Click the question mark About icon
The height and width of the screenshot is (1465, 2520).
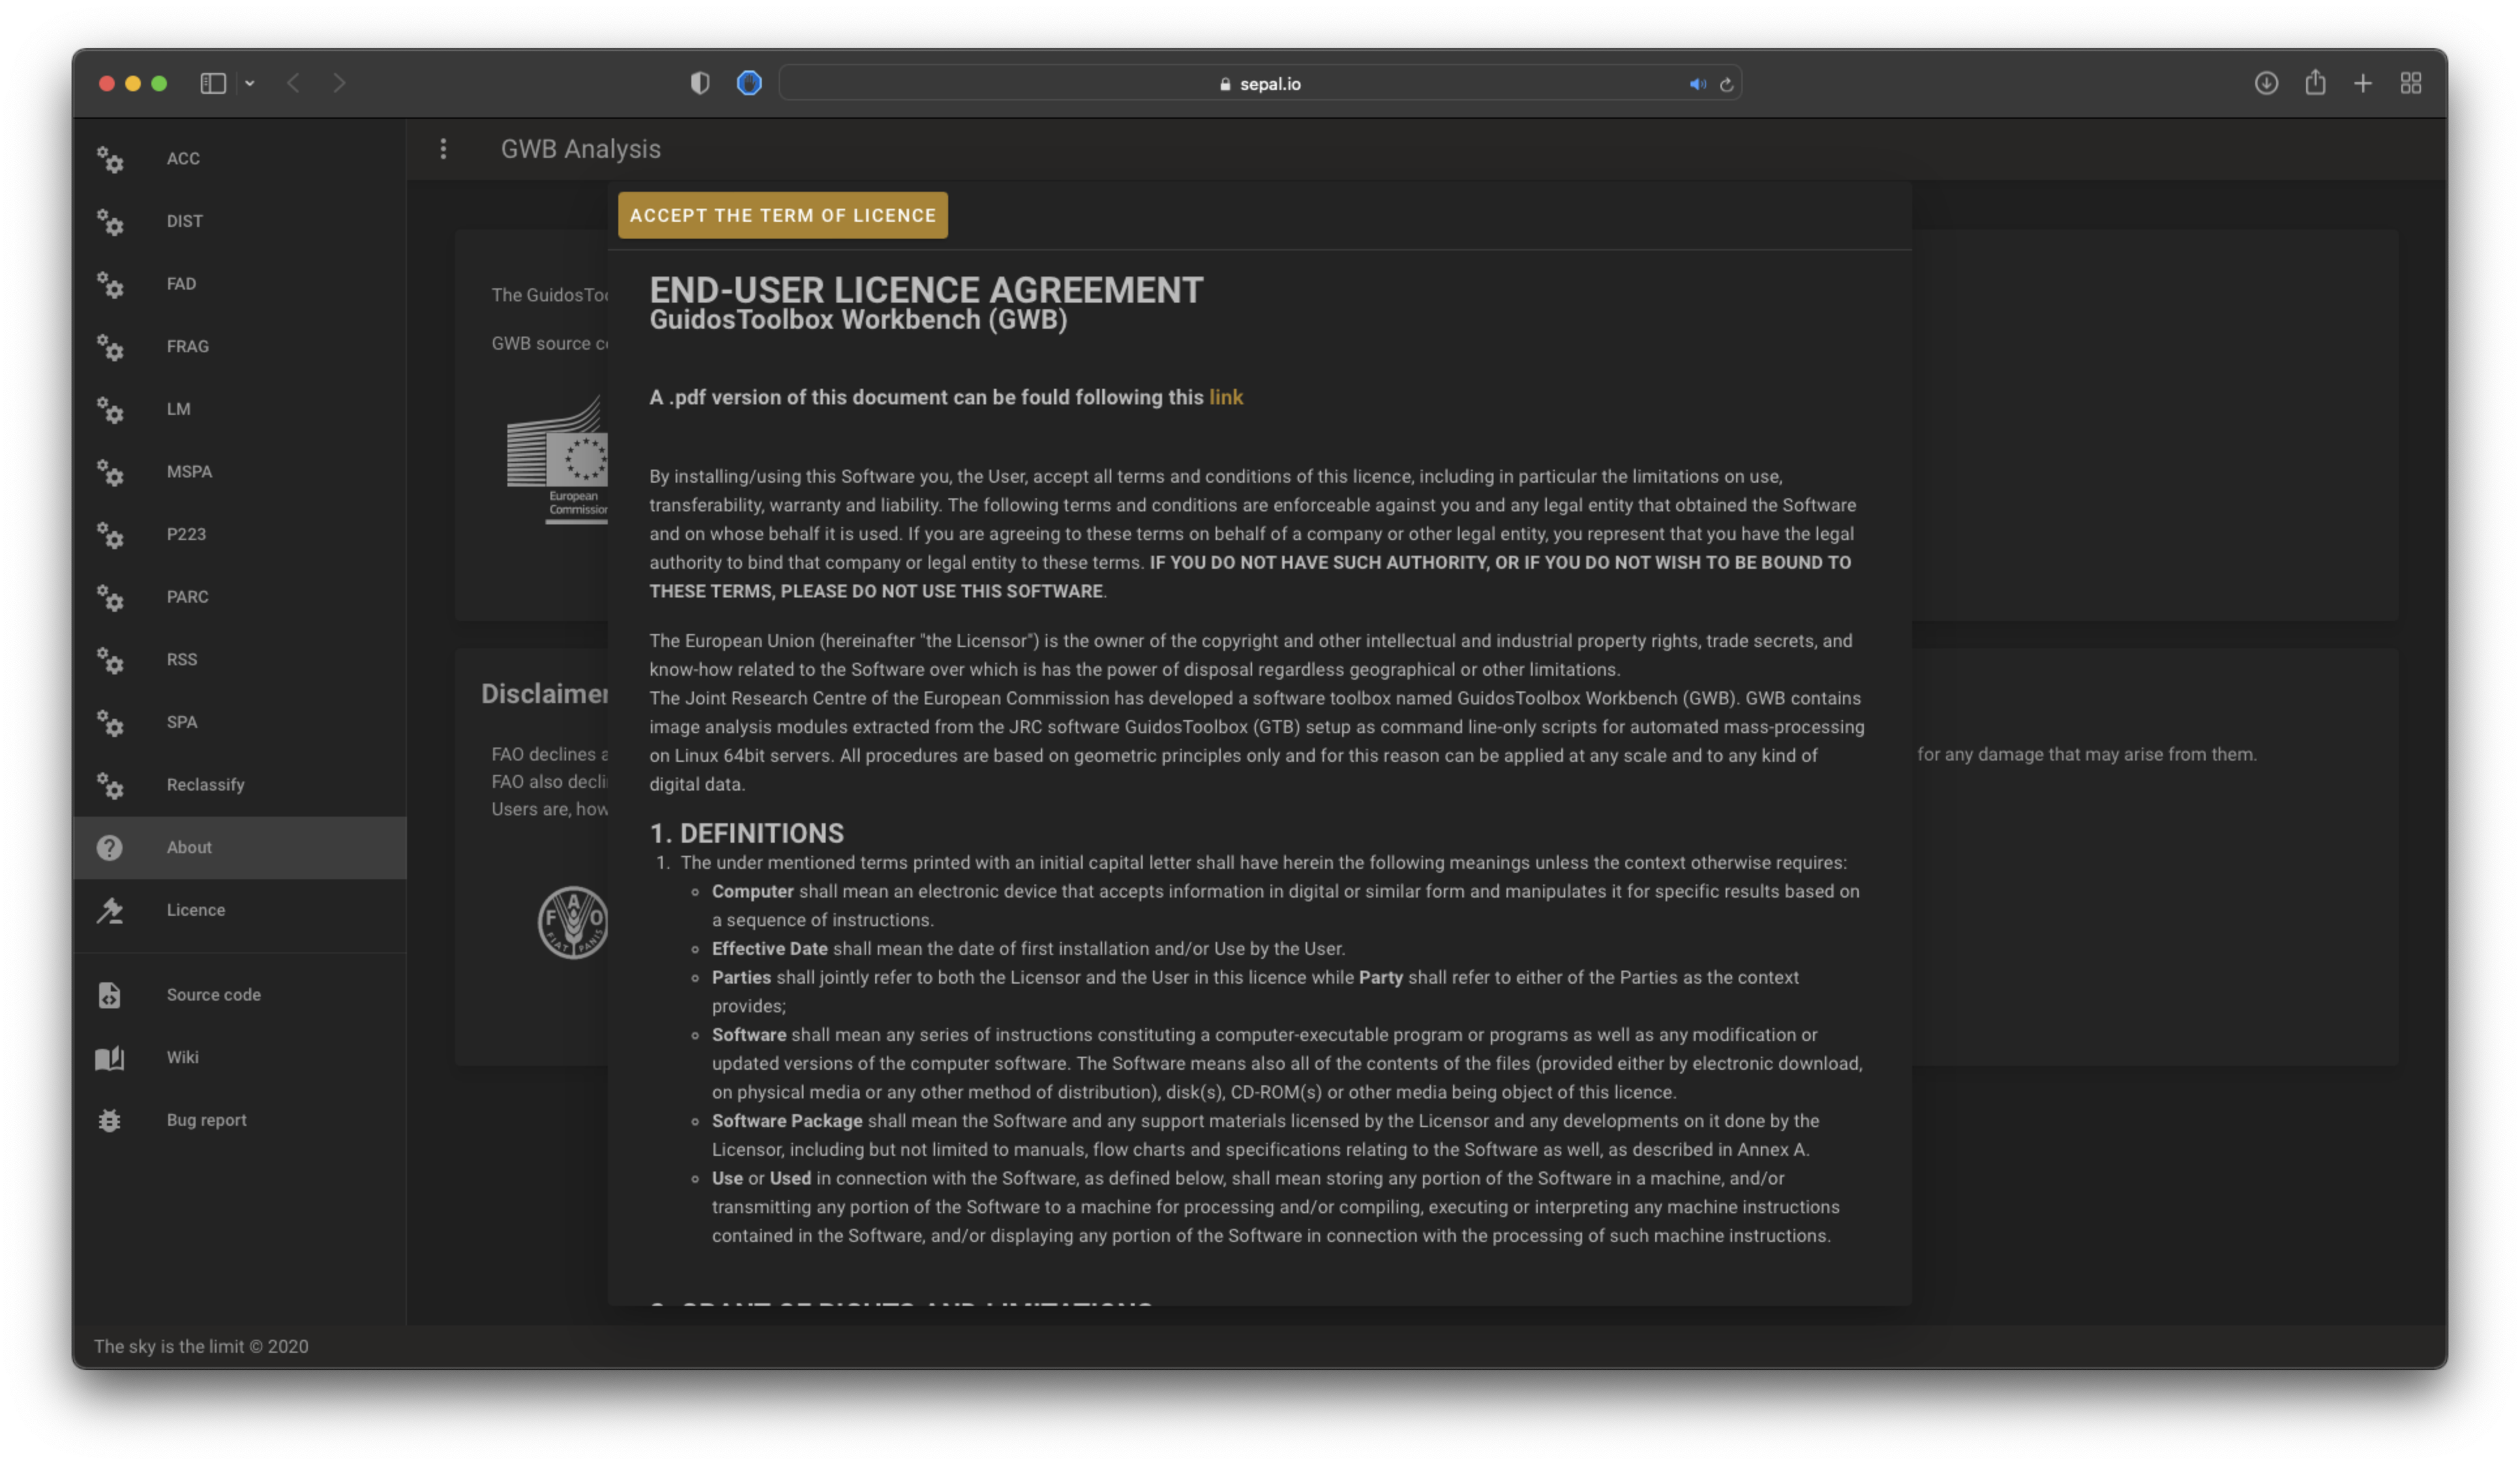point(110,848)
